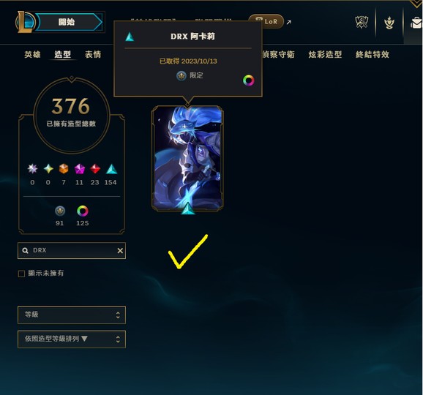Open the LoR launcher button
423x395 pixels.
coord(266,21)
